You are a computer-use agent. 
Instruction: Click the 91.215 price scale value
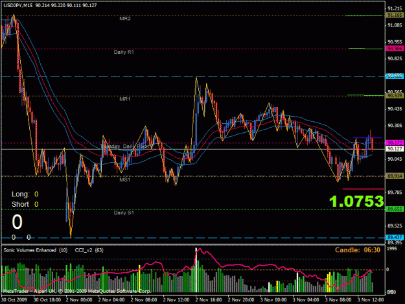pos(395,8)
